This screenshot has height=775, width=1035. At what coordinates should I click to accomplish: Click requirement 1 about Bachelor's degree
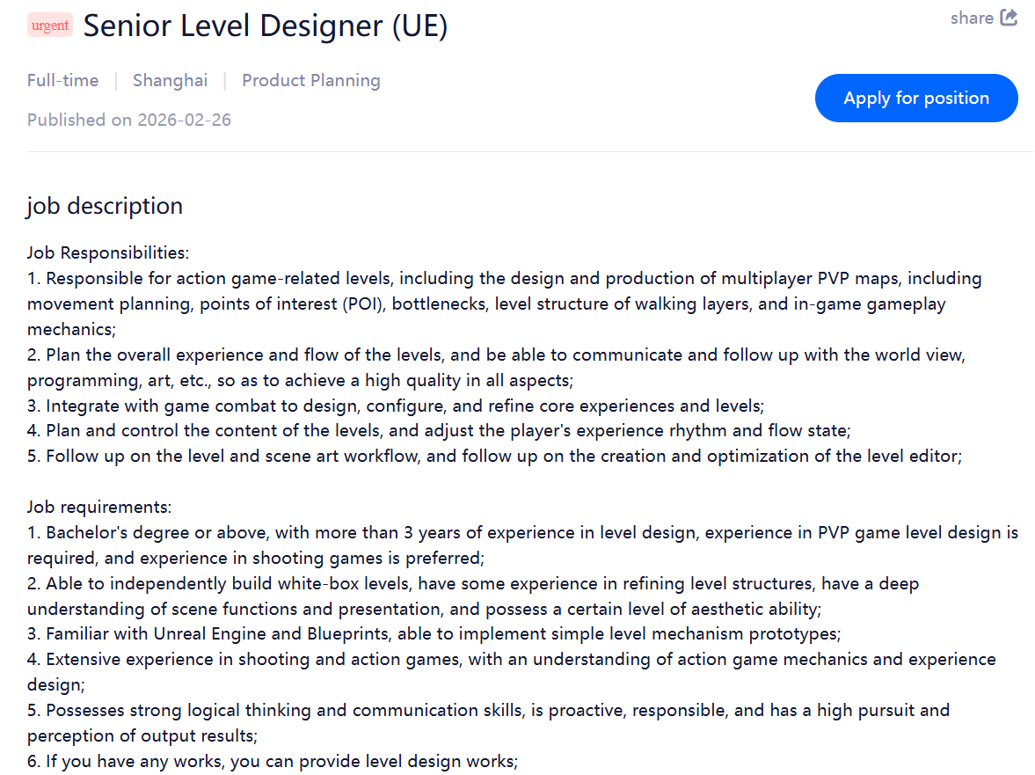point(522,533)
